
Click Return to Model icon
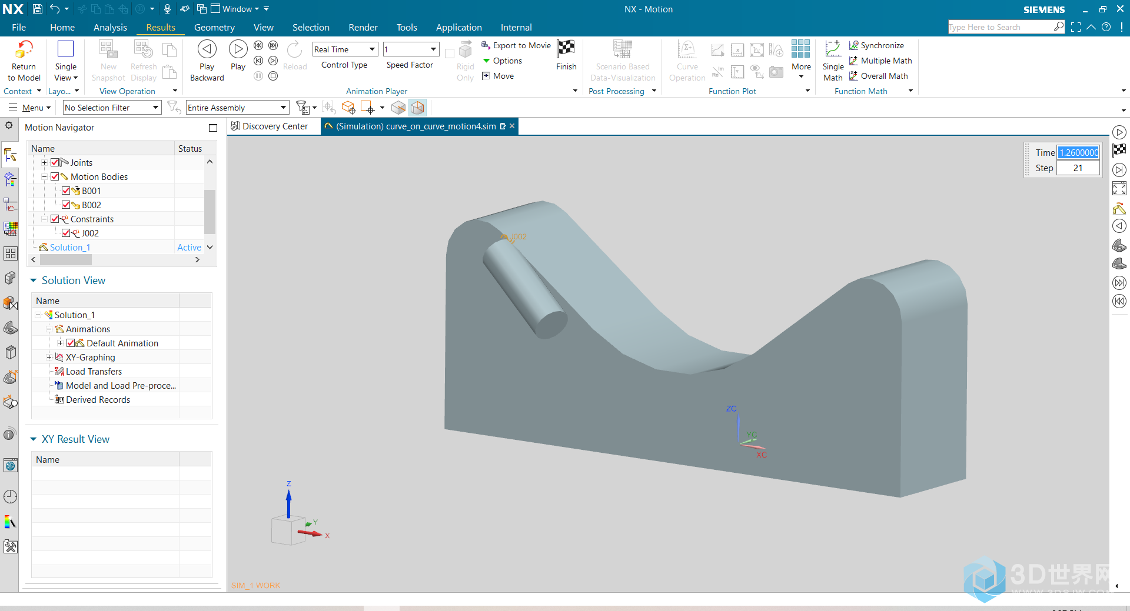coord(24,49)
